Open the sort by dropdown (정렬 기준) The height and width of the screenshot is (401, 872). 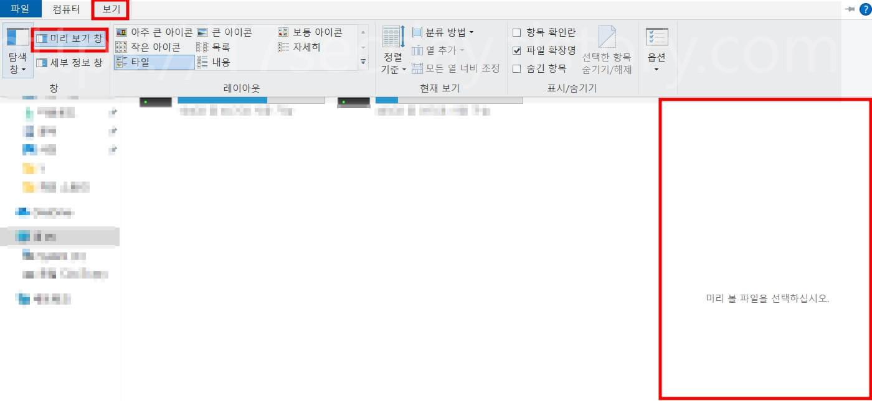point(392,53)
